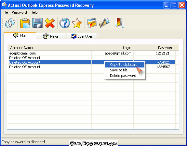Sort by the Account Name column header
187x146 pixels.
(49, 48)
